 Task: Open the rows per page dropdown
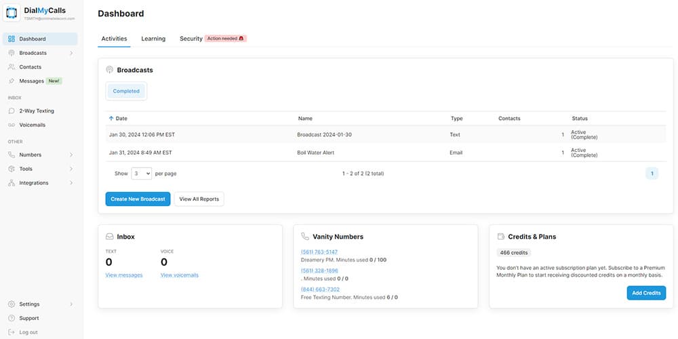click(x=141, y=174)
